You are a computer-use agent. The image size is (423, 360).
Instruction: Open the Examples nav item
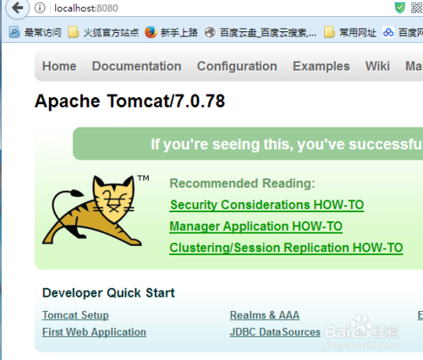tap(321, 67)
